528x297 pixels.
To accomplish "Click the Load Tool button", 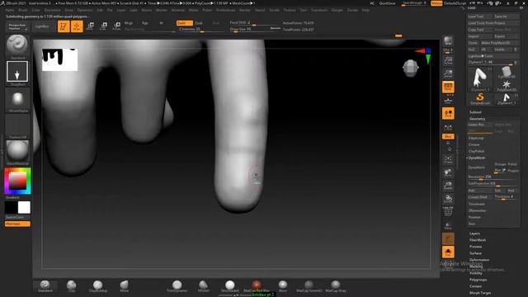I will [x=479, y=16].
